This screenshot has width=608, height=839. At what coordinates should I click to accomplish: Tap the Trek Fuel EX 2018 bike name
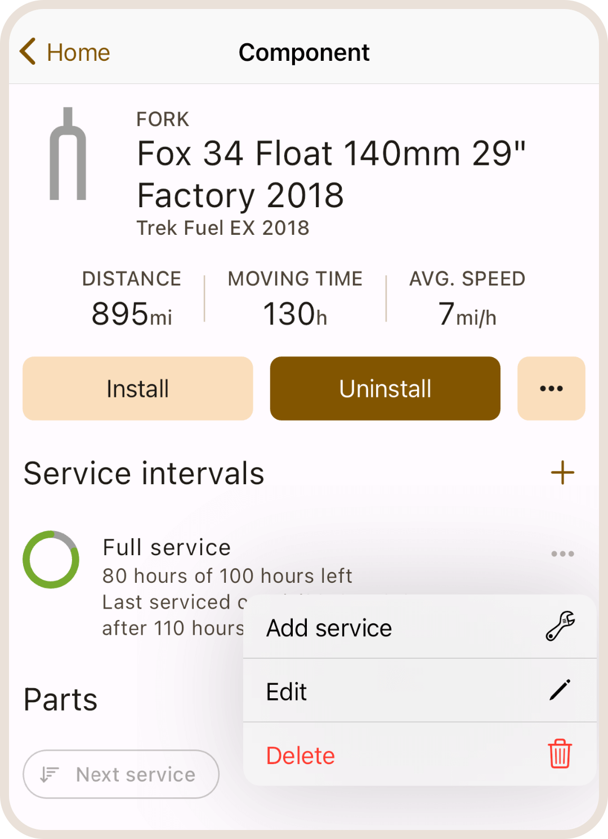(x=223, y=228)
